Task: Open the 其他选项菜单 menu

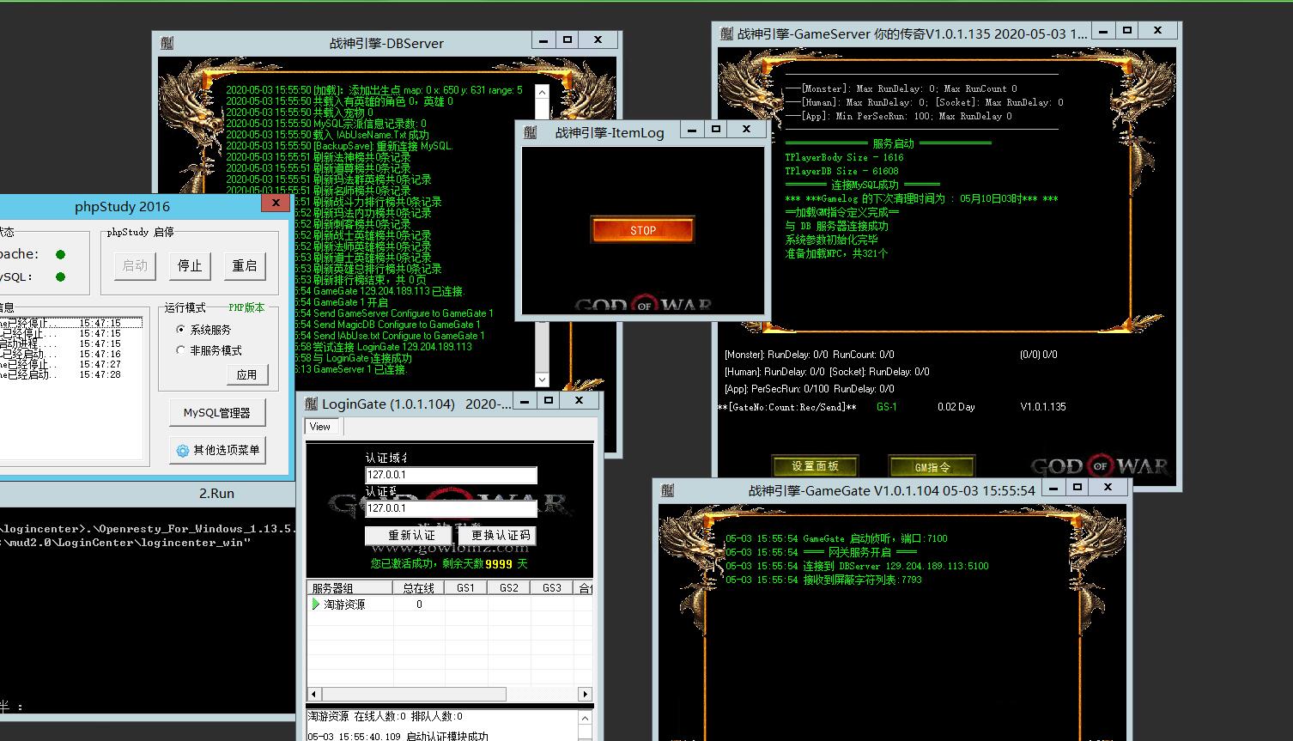Action: point(217,450)
